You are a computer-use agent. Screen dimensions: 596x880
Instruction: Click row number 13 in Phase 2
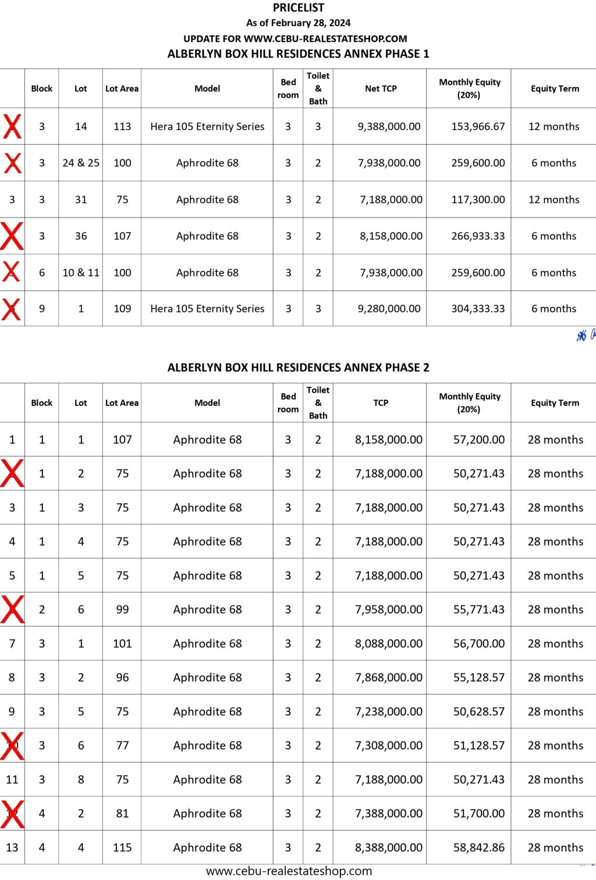click(x=12, y=847)
